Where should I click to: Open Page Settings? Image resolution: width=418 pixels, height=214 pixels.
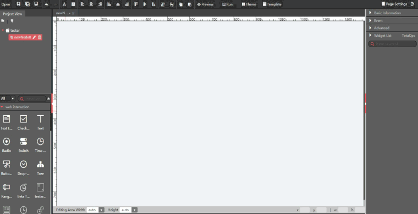pyautogui.click(x=394, y=4)
